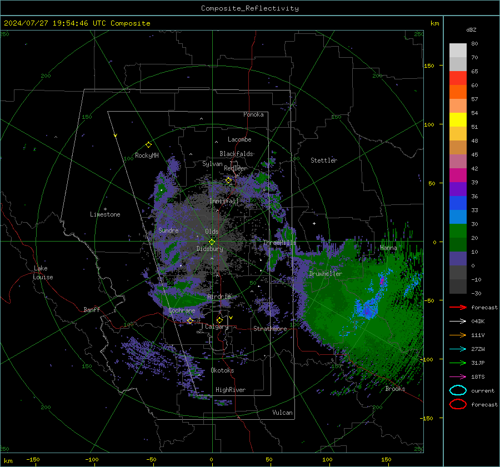Click the Banff label
500x467 pixels.
92,309
